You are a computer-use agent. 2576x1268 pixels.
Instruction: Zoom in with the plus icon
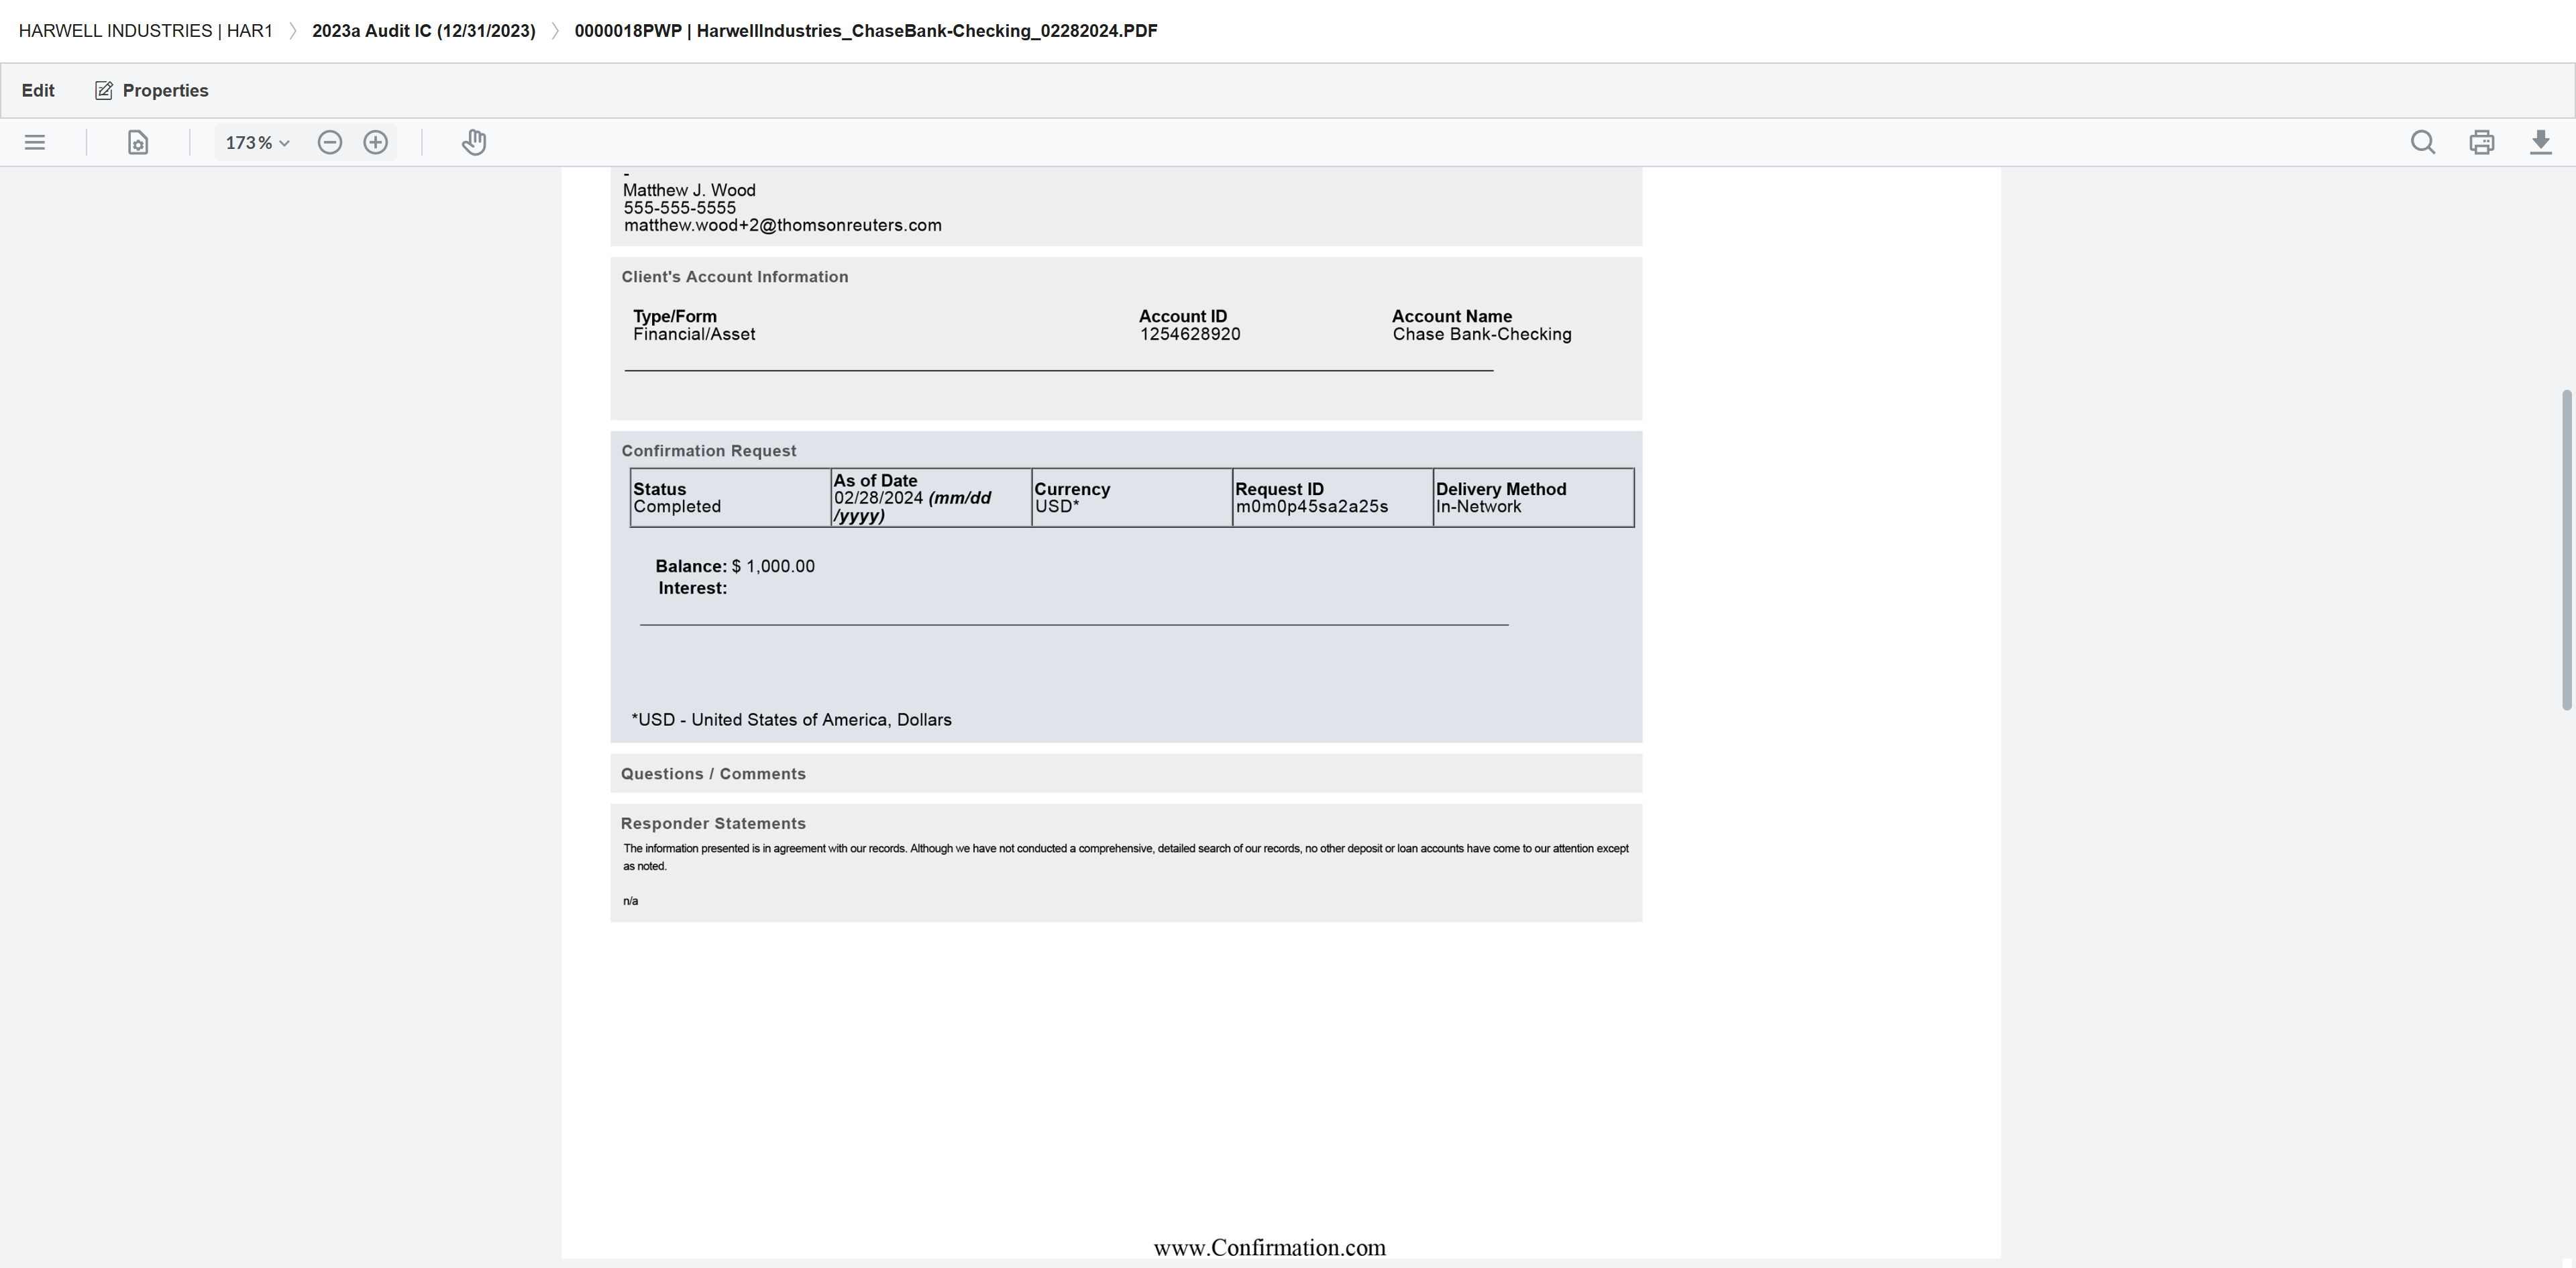click(x=376, y=142)
